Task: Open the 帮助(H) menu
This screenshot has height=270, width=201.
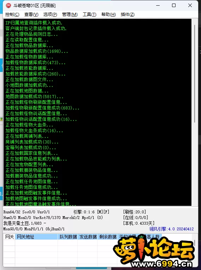Action: (x=108, y=15)
